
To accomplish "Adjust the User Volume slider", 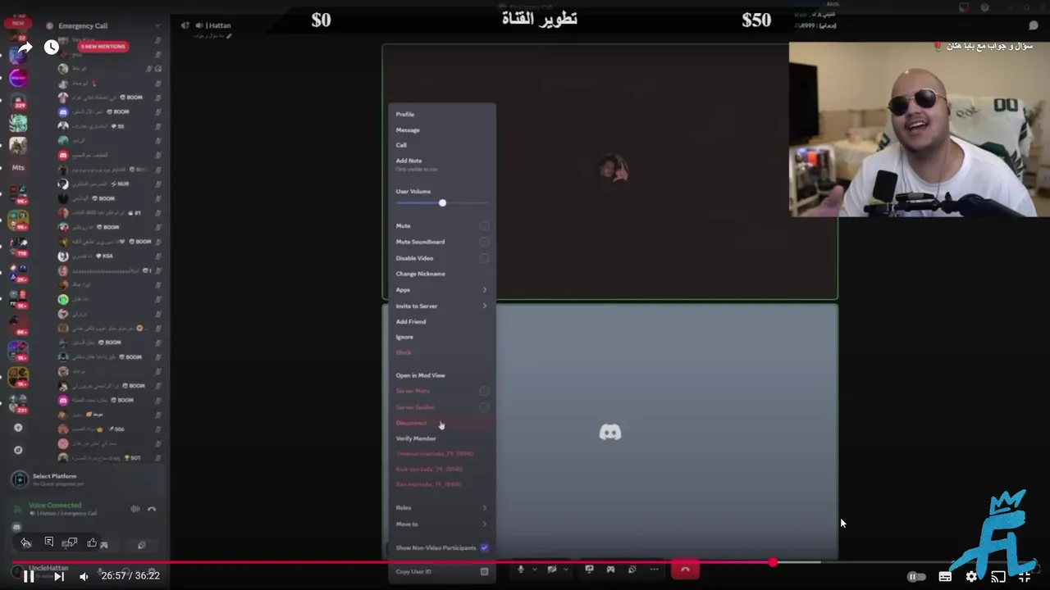I will point(442,202).
